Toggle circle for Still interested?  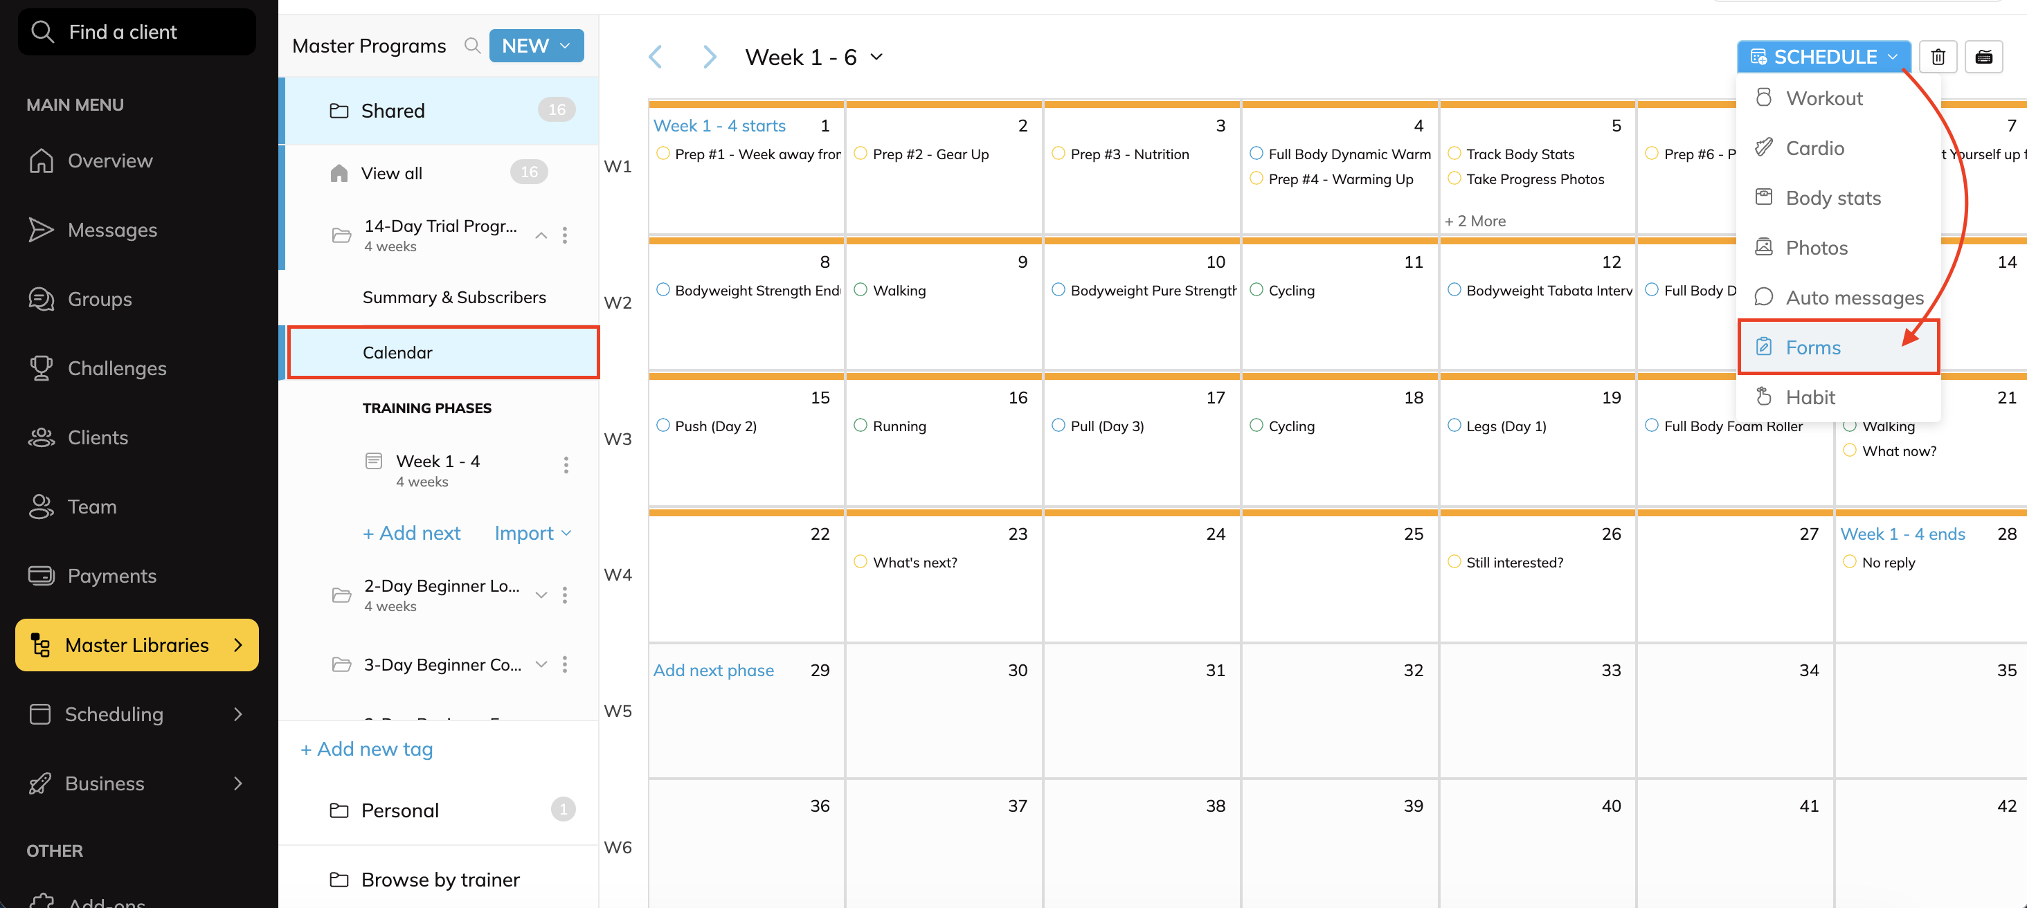tap(1454, 562)
